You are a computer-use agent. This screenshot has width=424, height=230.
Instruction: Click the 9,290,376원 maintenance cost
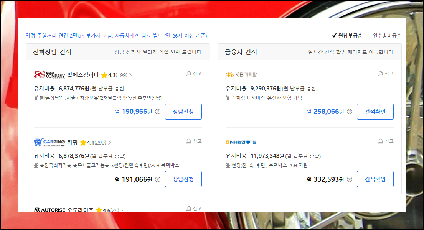tap(266, 89)
